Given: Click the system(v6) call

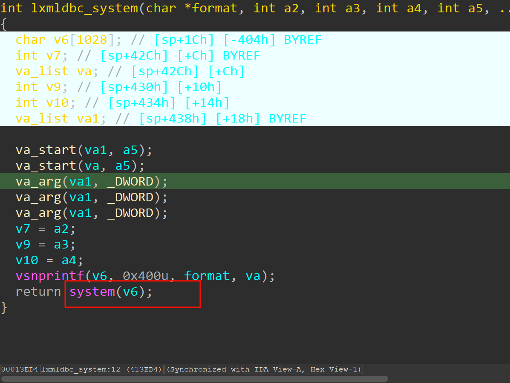Looking at the screenshot, I should [110, 292].
